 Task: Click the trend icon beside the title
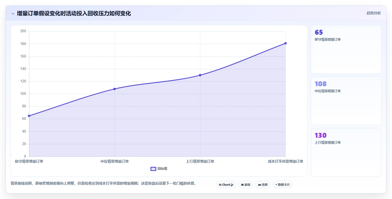click(x=13, y=14)
